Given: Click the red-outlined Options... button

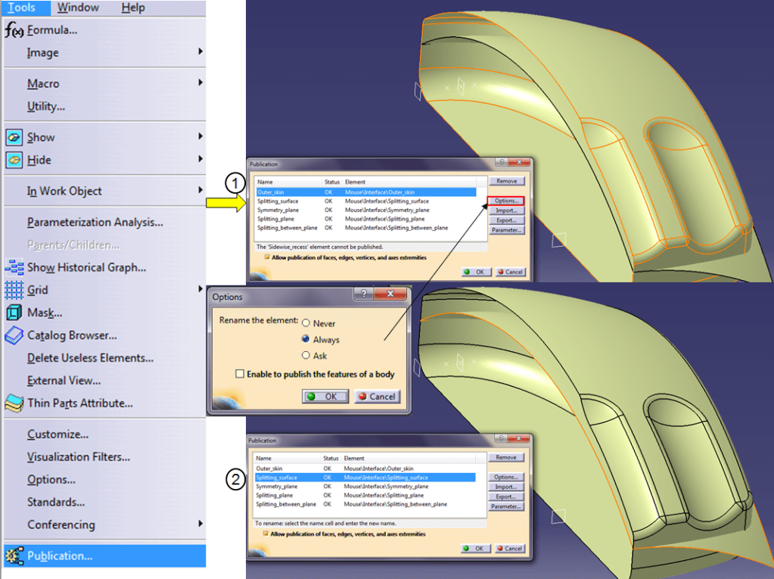Looking at the screenshot, I should coord(505,201).
